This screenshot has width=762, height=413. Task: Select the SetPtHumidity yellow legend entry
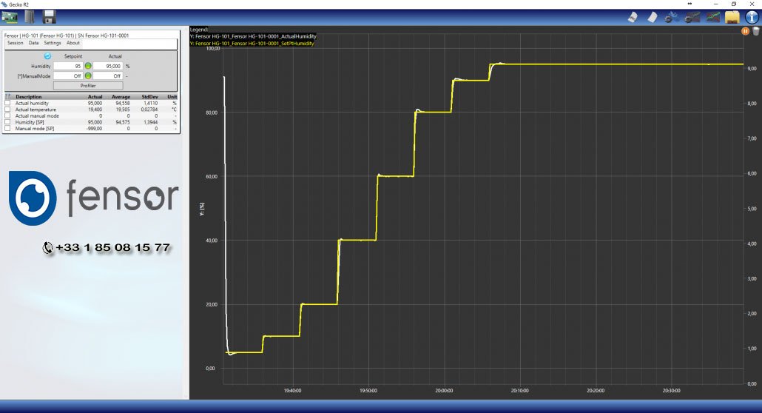point(252,43)
